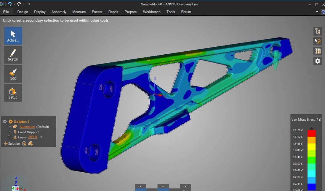Open the four-square views icon
Viewport: 325px width, 191px height.
pyautogui.click(x=318, y=51)
